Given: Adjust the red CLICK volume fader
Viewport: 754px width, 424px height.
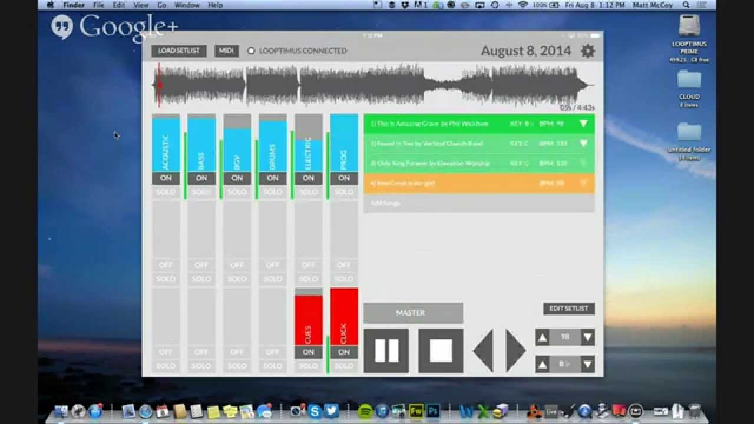Looking at the screenshot, I should [x=344, y=317].
